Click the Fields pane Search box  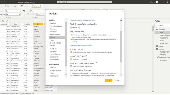tap(162, 26)
